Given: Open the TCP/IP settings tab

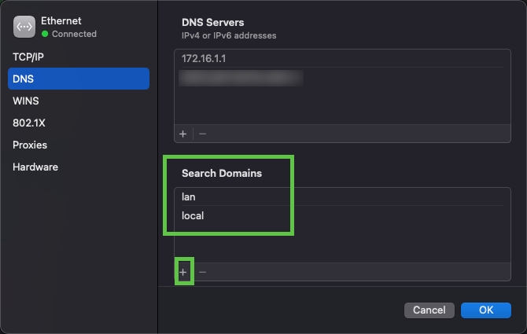Looking at the screenshot, I should [x=30, y=57].
